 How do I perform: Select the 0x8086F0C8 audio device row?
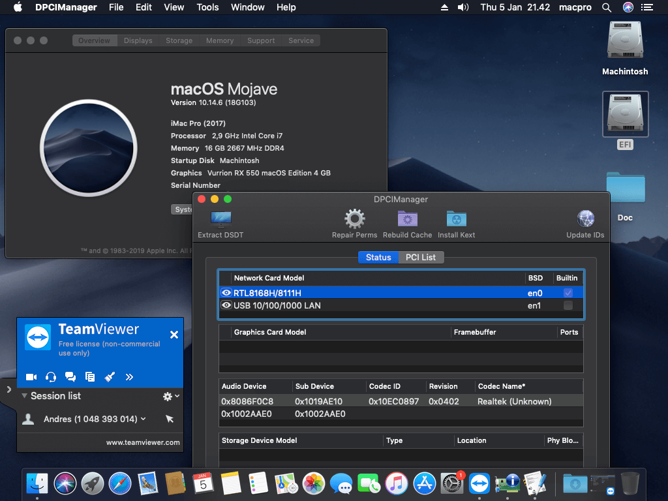pyautogui.click(x=401, y=401)
